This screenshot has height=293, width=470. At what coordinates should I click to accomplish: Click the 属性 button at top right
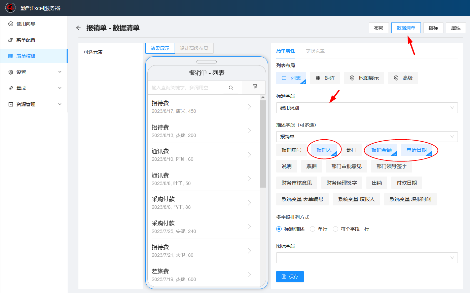click(x=456, y=28)
